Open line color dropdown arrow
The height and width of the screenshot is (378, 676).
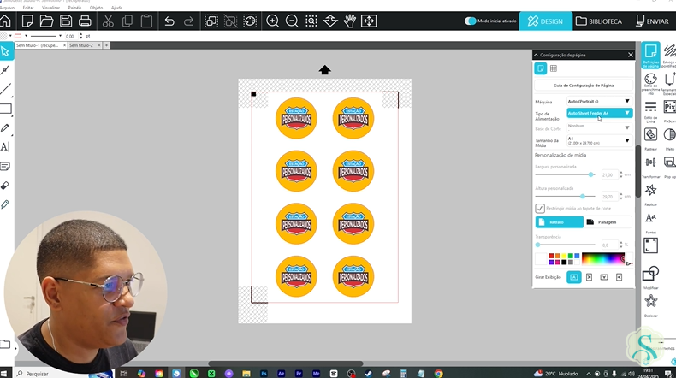point(26,36)
